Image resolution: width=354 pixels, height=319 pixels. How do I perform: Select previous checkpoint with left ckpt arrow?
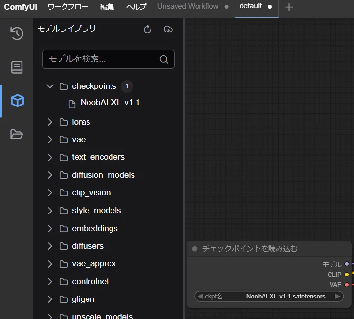200,296
